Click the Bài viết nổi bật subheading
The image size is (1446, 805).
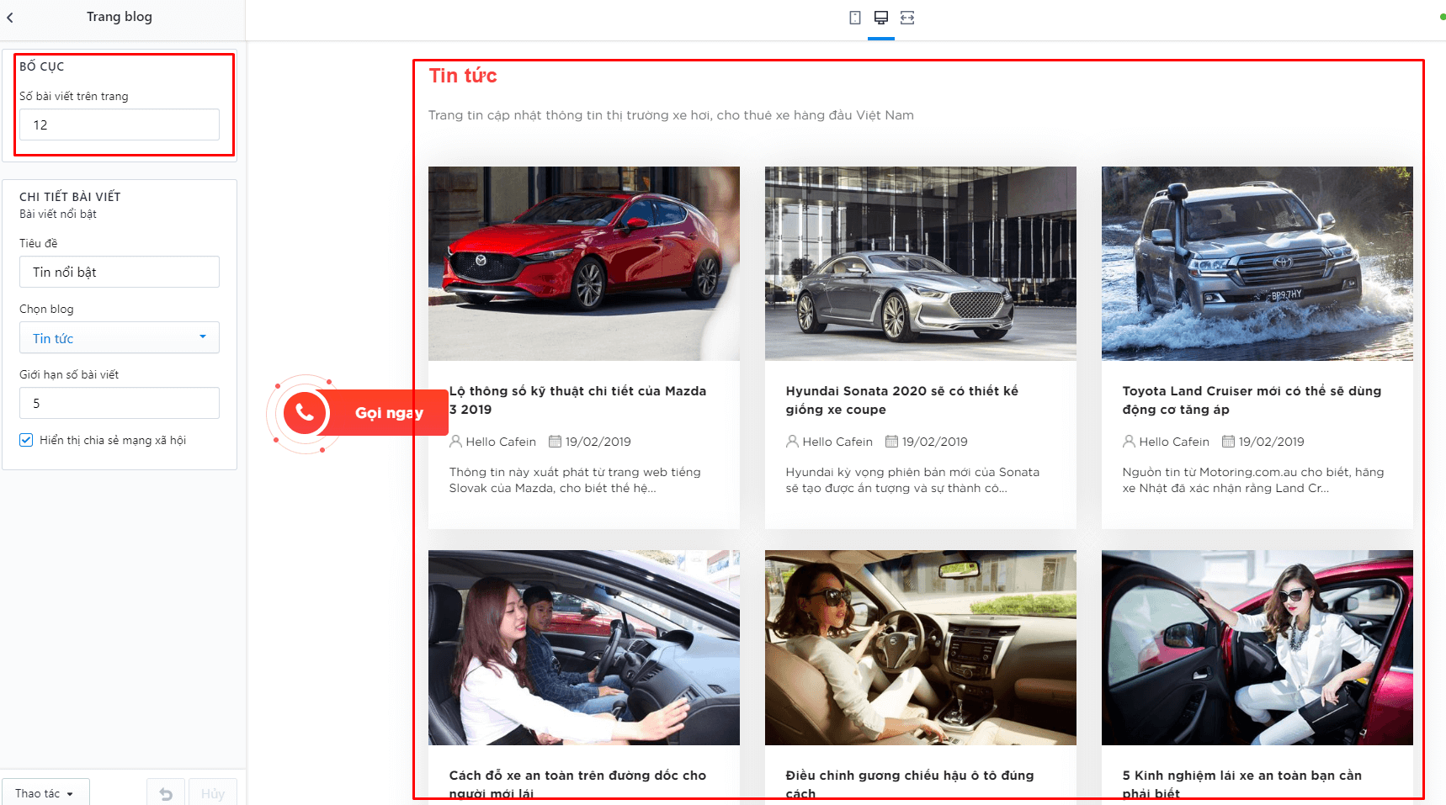click(58, 214)
